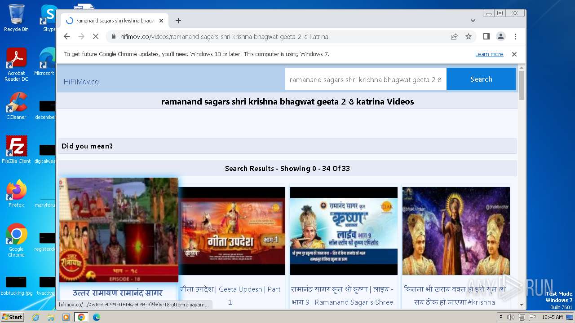The width and height of the screenshot is (575, 323).
Task: Launch the Microsoft Edge desktop shortcut
Action: pos(45,62)
